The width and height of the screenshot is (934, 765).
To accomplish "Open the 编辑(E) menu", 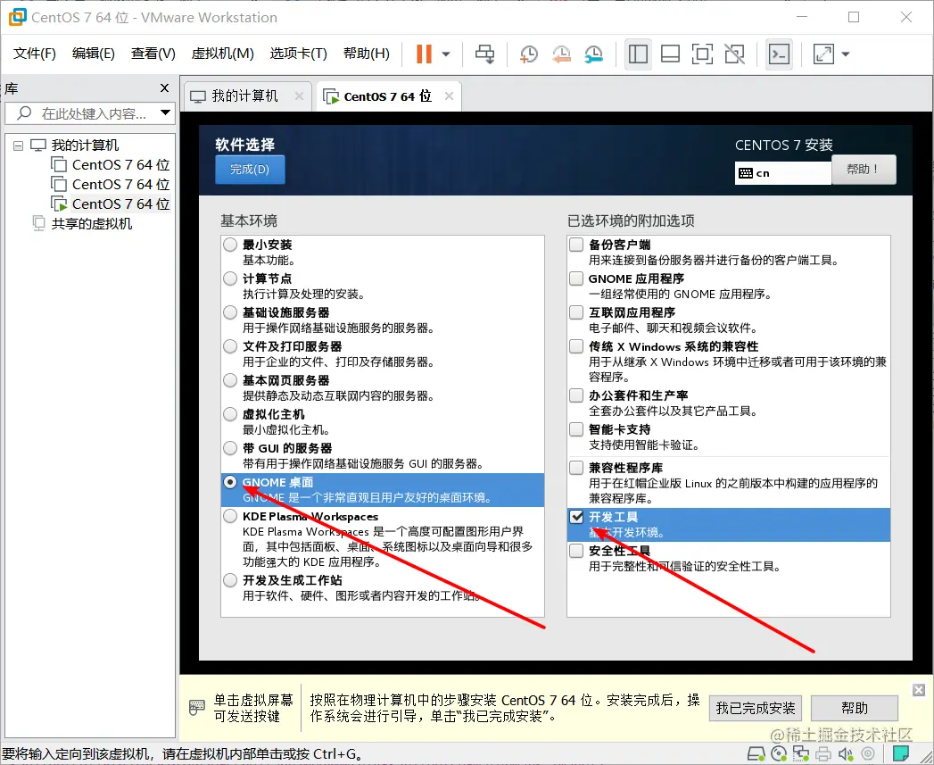I will pos(93,54).
